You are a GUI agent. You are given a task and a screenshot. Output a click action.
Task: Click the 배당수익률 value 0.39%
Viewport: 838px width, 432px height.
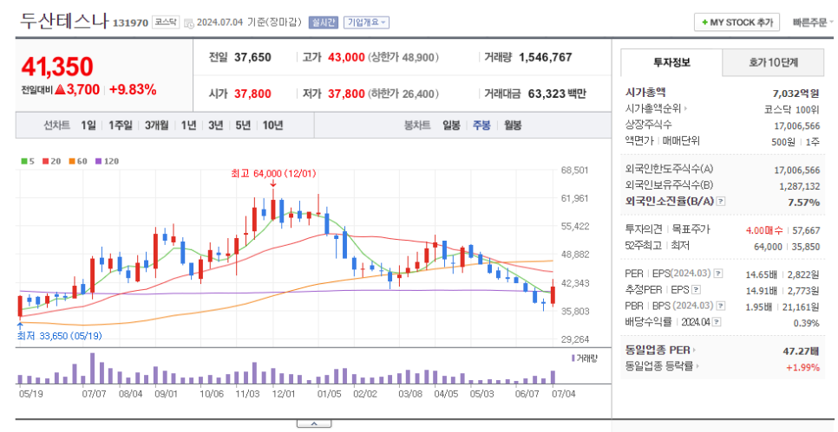[807, 323]
